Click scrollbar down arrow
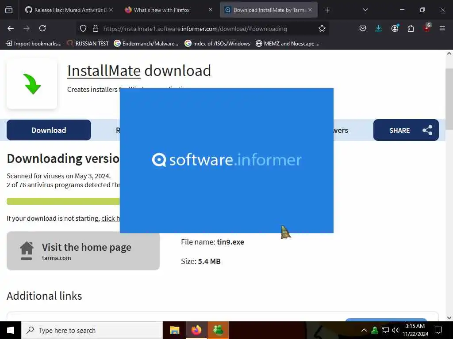This screenshot has height=339, width=453. (449, 318)
